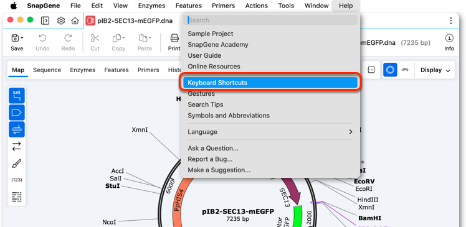Switch to the Map tab
The image size is (466, 227).
(18, 70)
